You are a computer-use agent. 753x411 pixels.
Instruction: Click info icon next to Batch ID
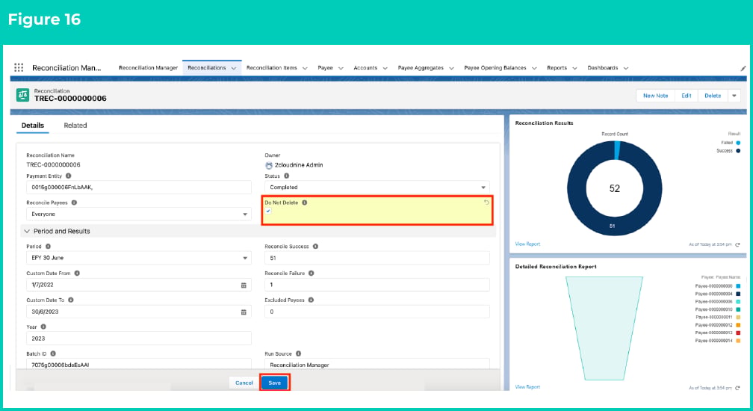click(53, 354)
